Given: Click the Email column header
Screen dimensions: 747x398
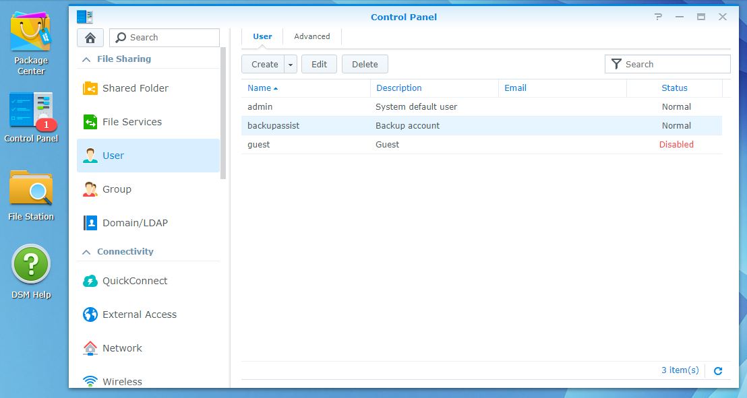Looking at the screenshot, I should 563,88.
